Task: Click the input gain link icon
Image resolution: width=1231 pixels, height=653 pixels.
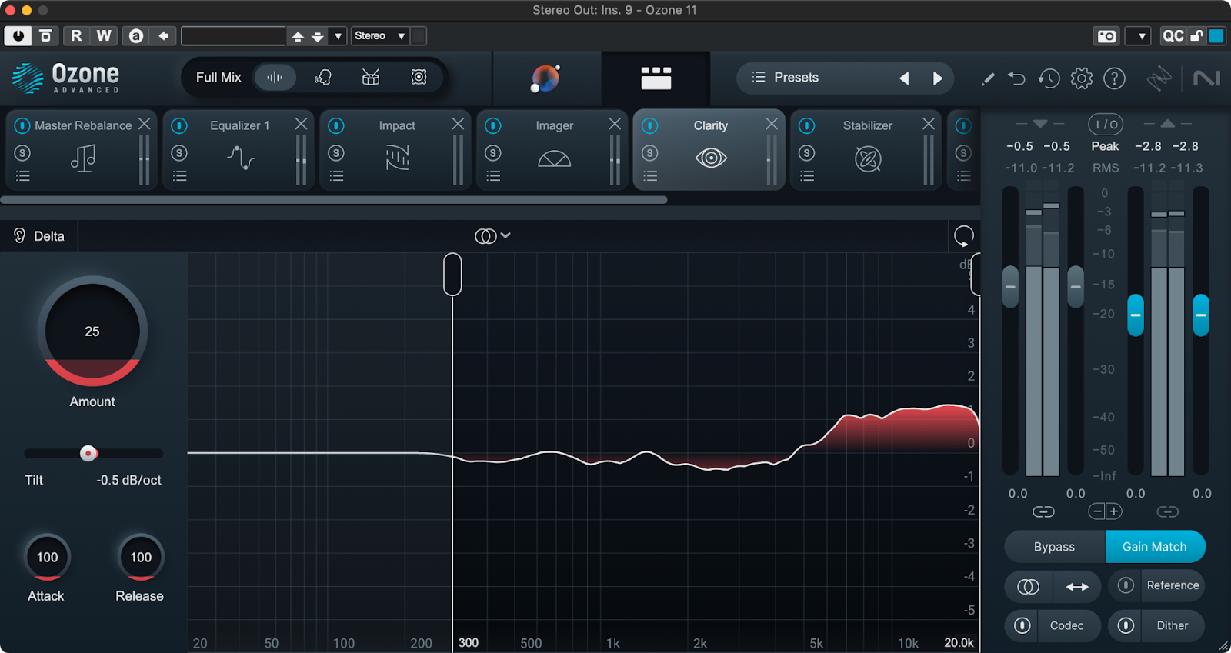Action: (1043, 511)
